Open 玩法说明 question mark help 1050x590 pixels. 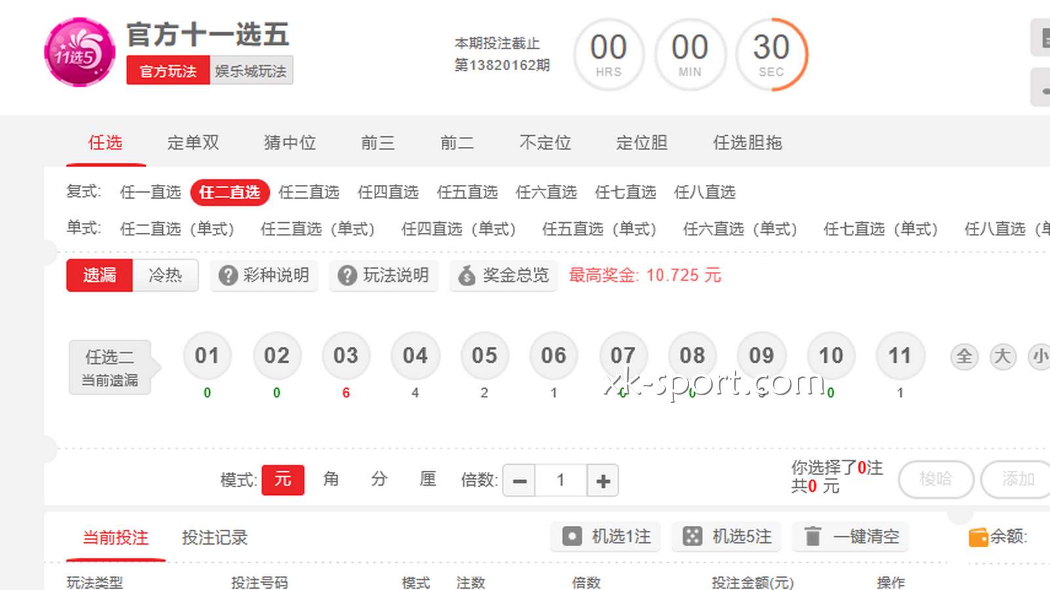click(x=384, y=275)
